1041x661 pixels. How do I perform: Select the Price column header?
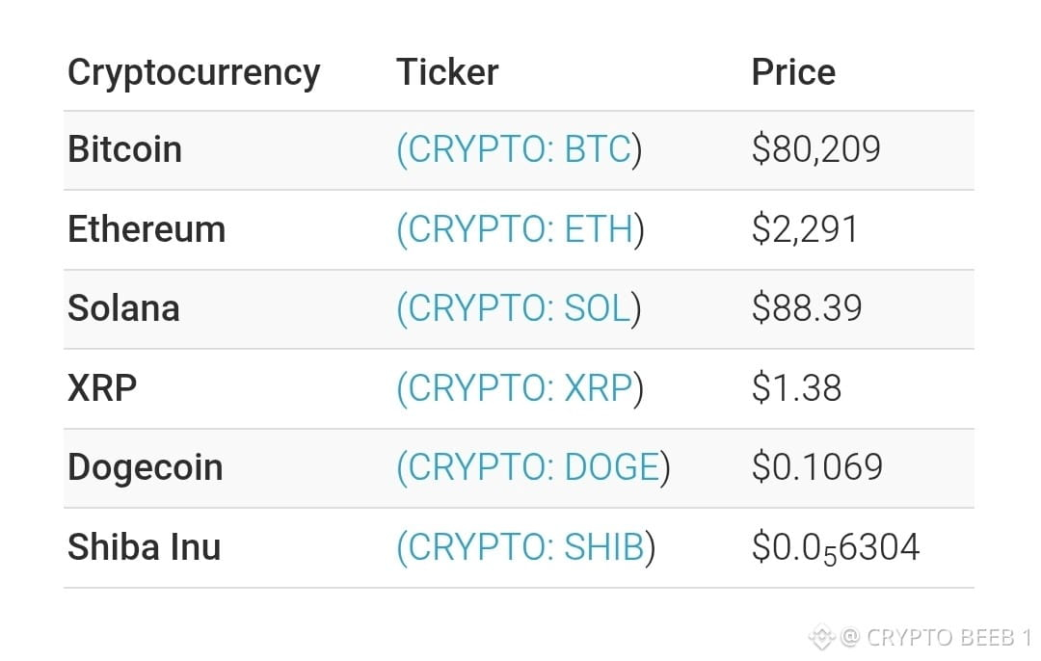(x=793, y=72)
